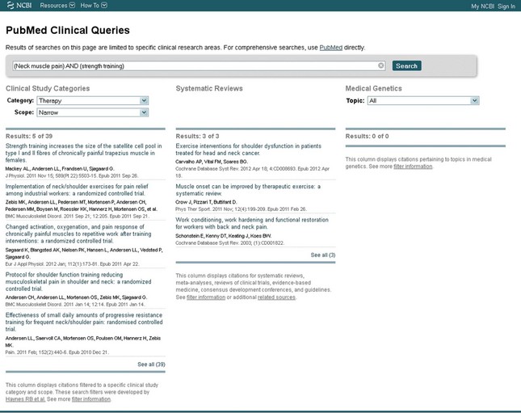
Task: Click the Search button
Action: (x=406, y=65)
